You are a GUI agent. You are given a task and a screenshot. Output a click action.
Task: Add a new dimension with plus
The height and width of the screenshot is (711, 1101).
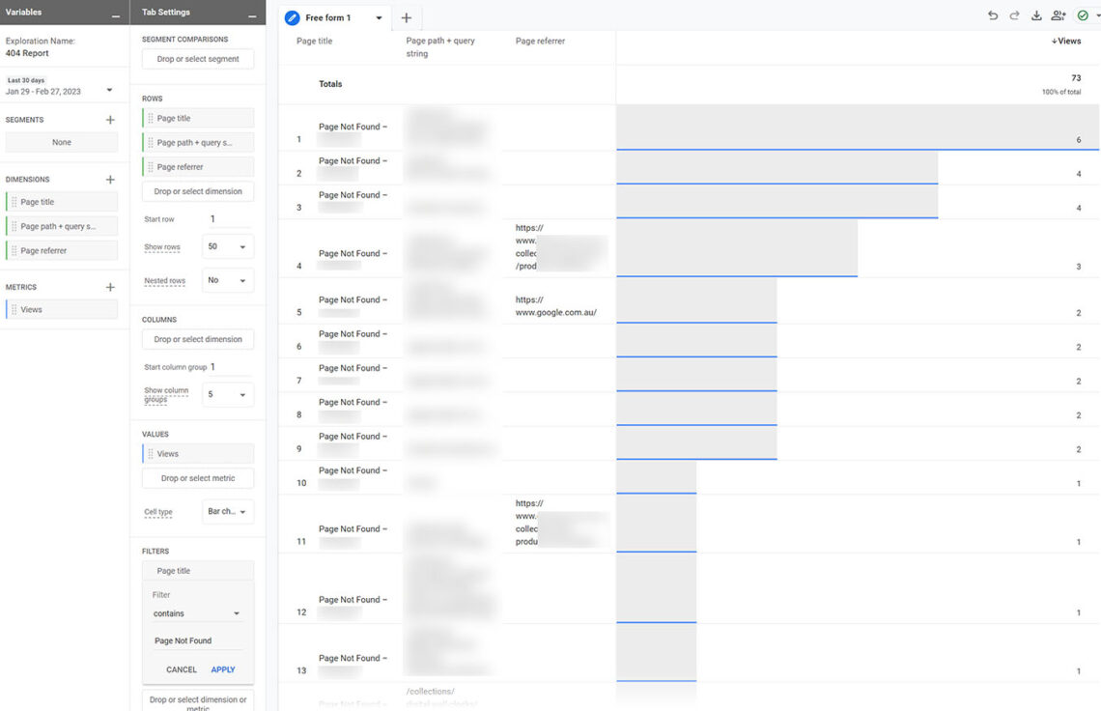110,179
